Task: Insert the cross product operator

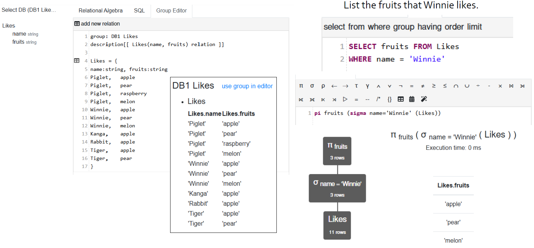Action: 500,86
